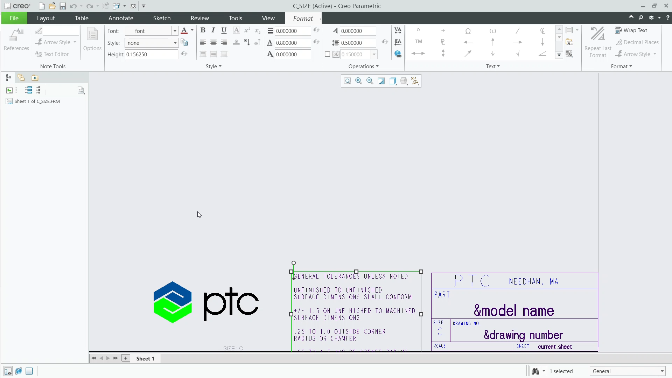
Task: Open the text Style dropdown
Action: pos(175,43)
